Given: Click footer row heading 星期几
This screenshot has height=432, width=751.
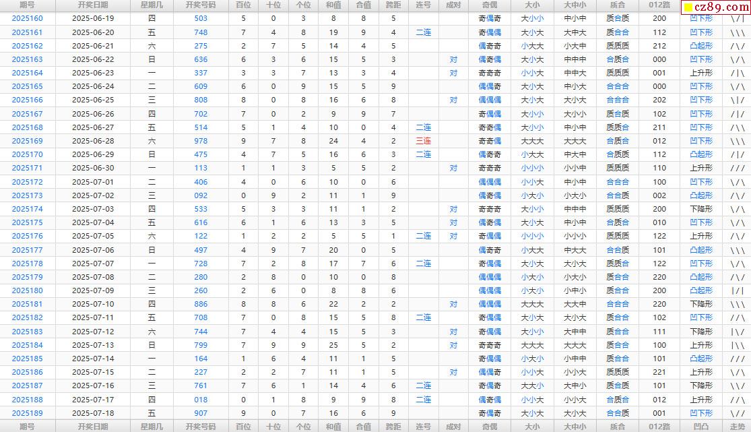Looking at the screenshot, I should (x=152, y=426).
